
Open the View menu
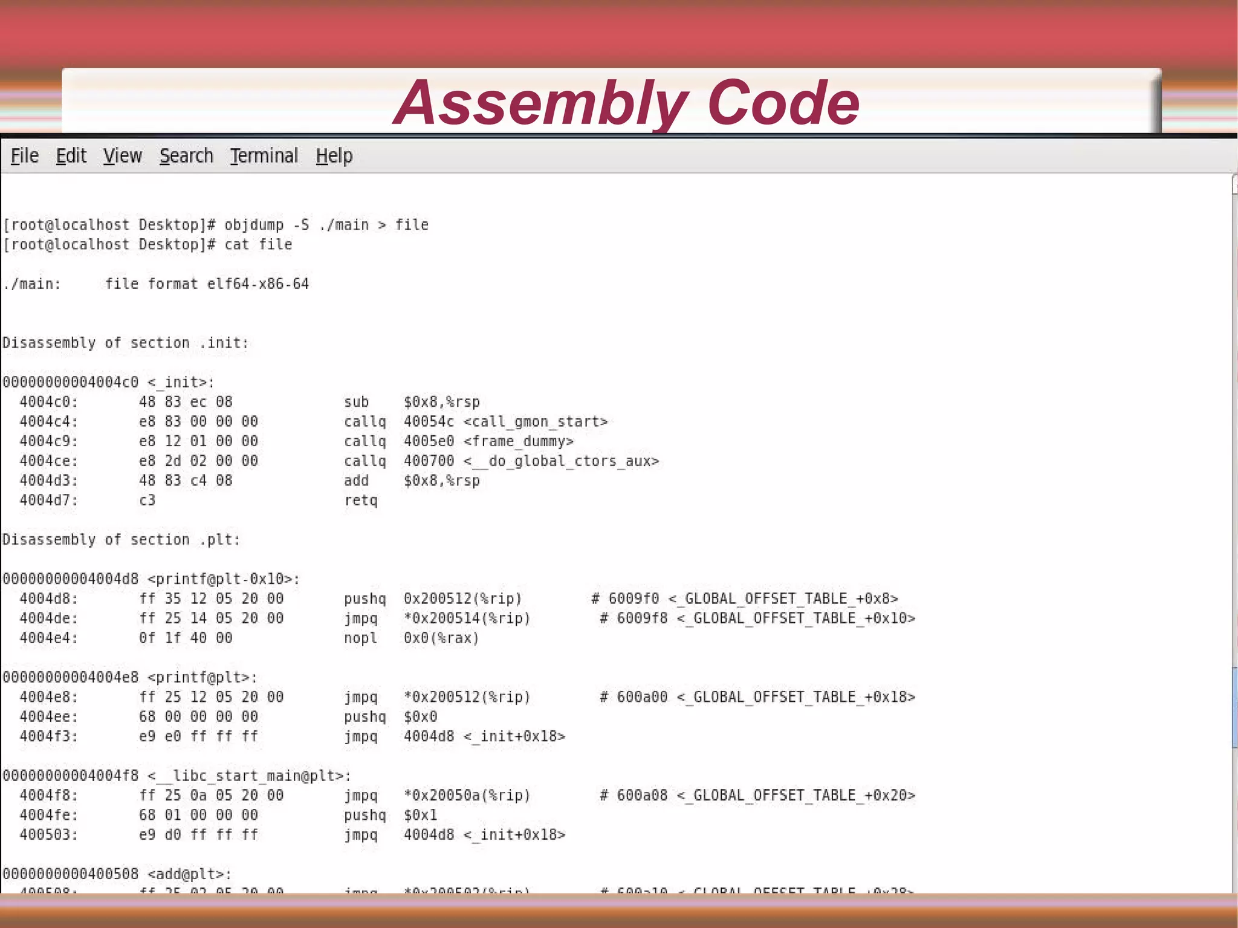pyautogui.click(x=123, y=156)
